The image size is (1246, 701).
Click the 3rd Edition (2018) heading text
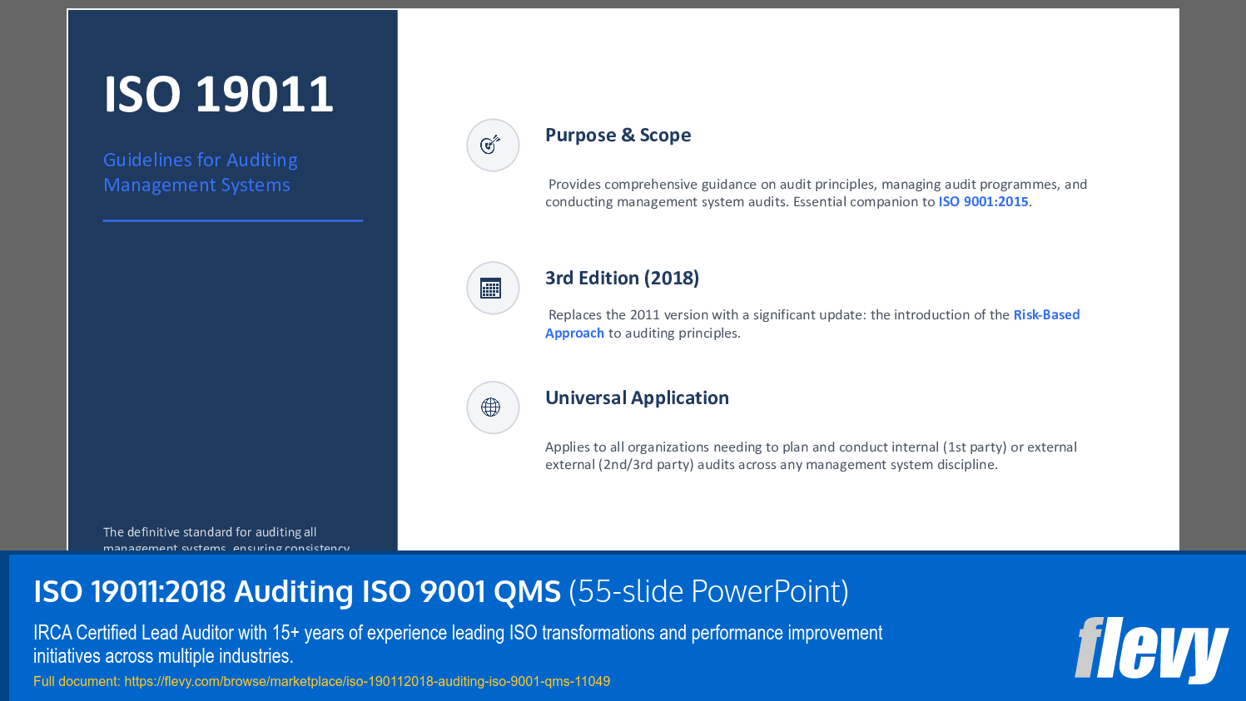[622, 278]
